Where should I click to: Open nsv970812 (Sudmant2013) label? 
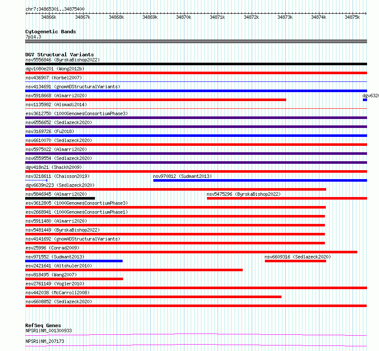click(182, 176)
